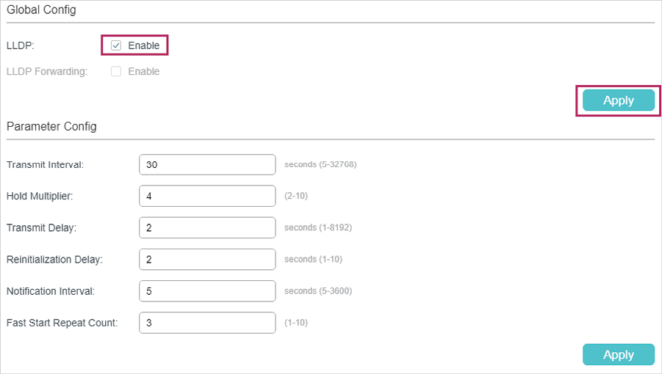Focus the Transmit Delay text box
Image resolution: width=662 pixels, height=374 pixels.
tap(206, 227)
